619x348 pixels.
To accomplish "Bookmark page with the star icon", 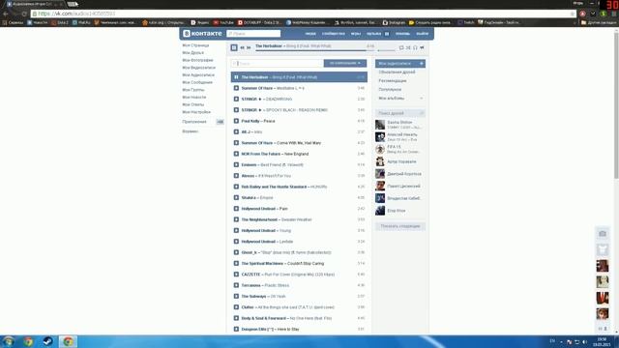I will [572, 14].
